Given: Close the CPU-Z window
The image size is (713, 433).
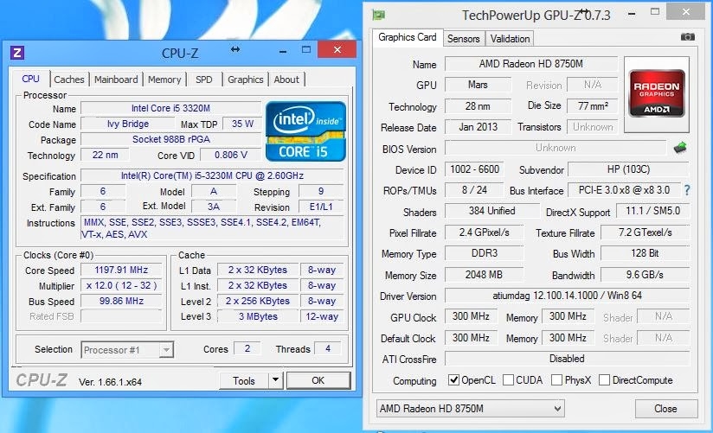Looking at the screenshot, I should (337, 49).
